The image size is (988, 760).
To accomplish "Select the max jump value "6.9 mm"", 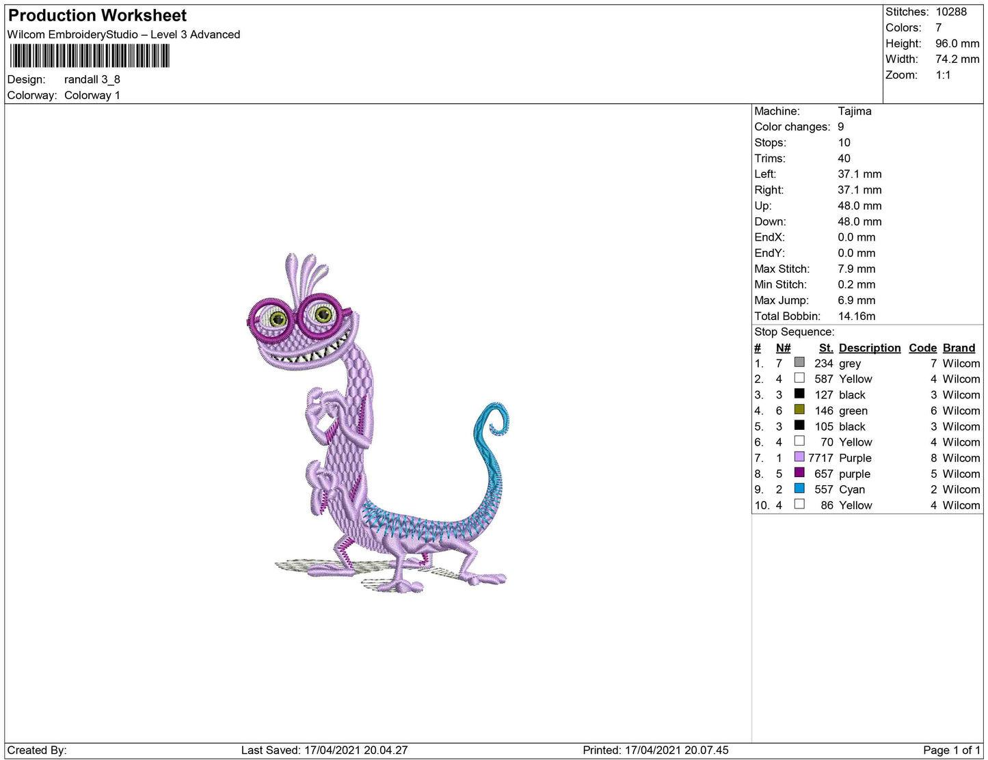I will 856,300.
